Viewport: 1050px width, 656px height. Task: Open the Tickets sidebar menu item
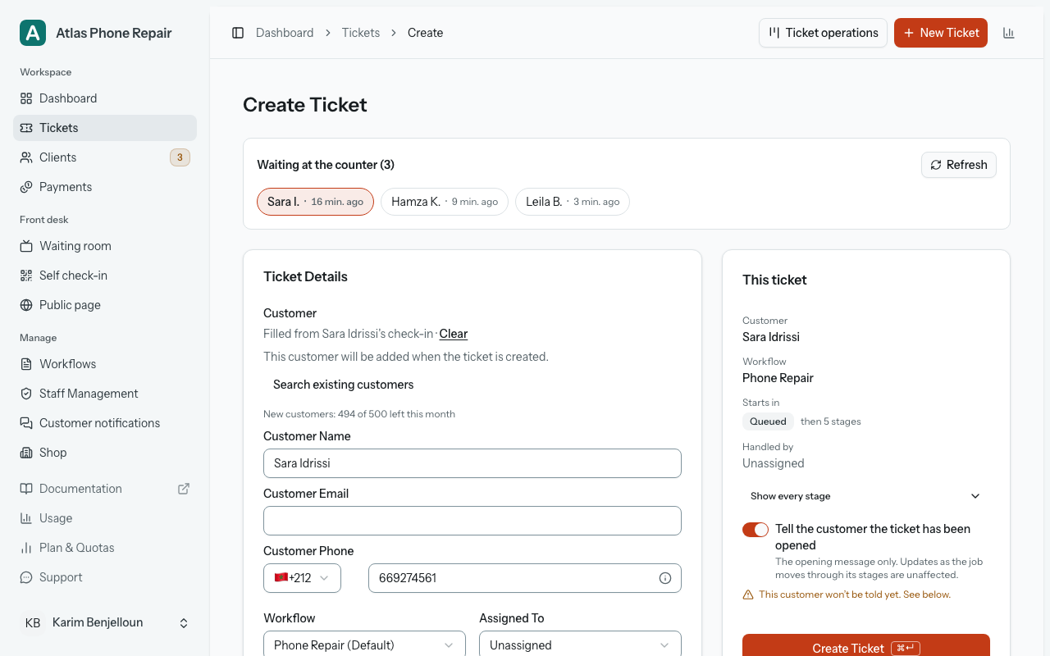coord(105,128)
